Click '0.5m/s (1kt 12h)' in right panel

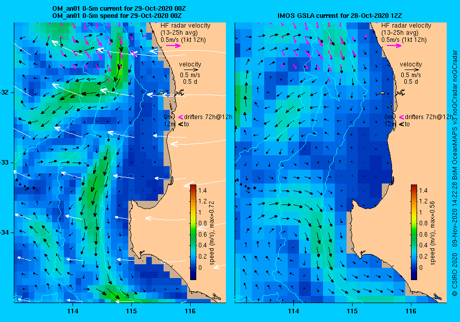[x=404, y=39]
